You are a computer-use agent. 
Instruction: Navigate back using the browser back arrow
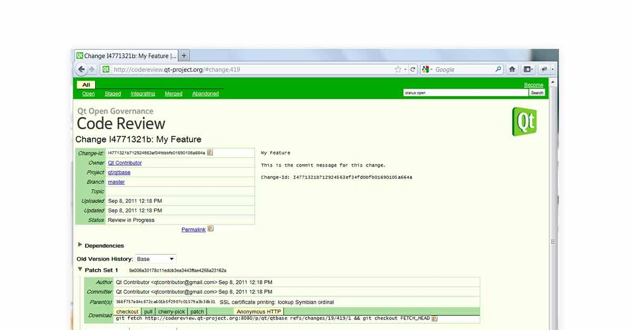pyautogui.click(x=82, y=69)
